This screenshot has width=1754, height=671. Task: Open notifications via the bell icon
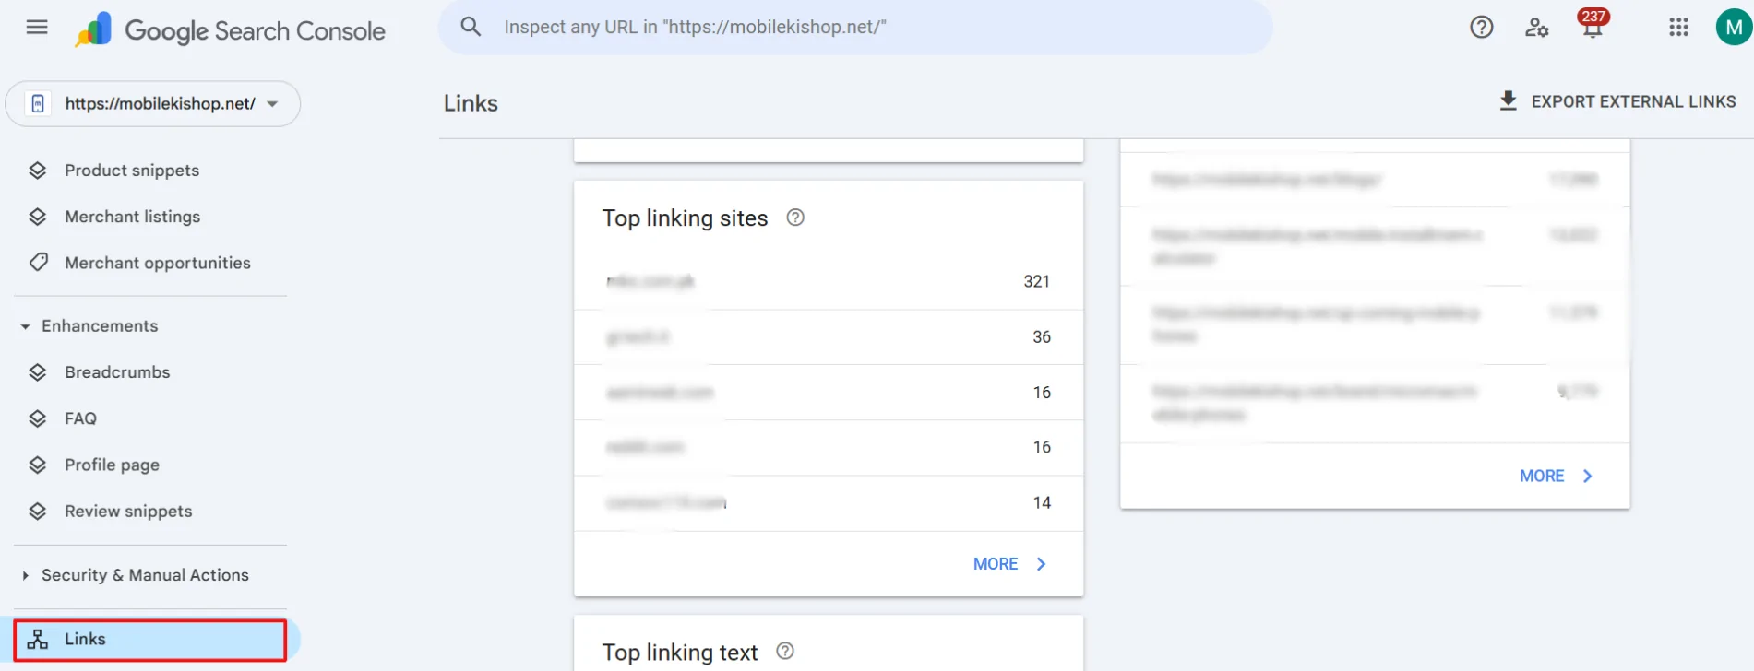point(1592,29)
